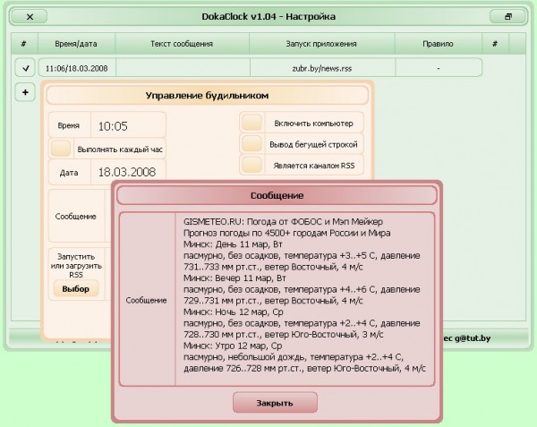Click the GISMETEO.RU weather message text
Image resolution: width=537 pixels, height=427 pixels.
point(304,295)
